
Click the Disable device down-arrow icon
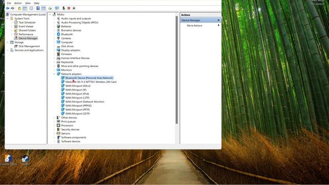[x=74, y=8]
